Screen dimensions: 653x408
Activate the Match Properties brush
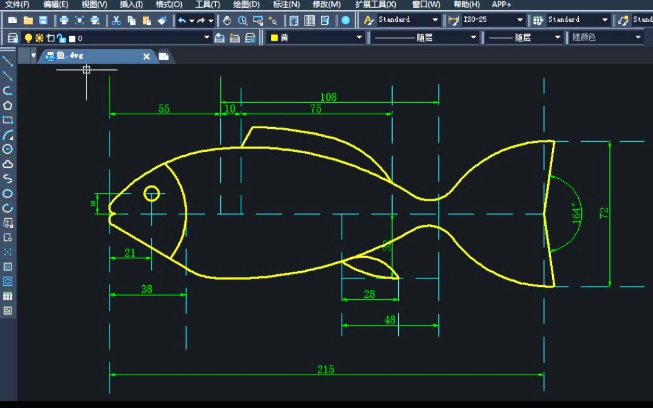[162, 20]
